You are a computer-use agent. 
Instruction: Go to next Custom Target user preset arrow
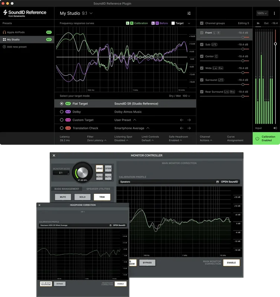click(x=189, y=120)
